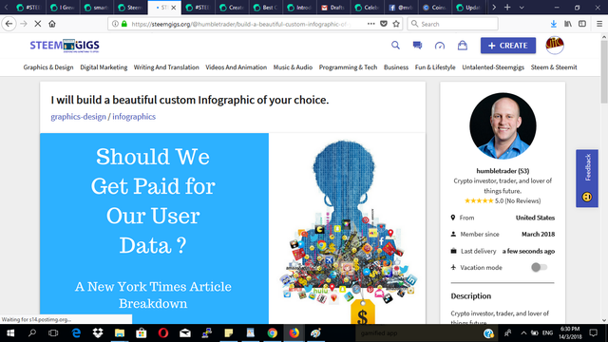Launch Opera browser from taskbar
Viewport: 608px width, 342px height.
coord(163,333)
